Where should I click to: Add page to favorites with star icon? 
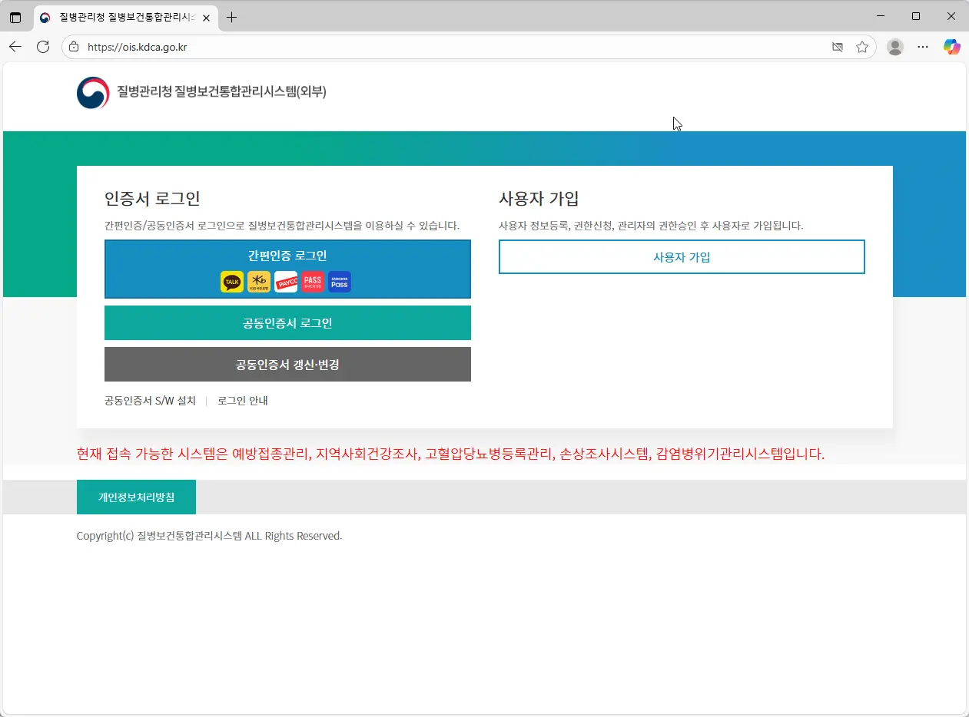click(x=862, y=47)
